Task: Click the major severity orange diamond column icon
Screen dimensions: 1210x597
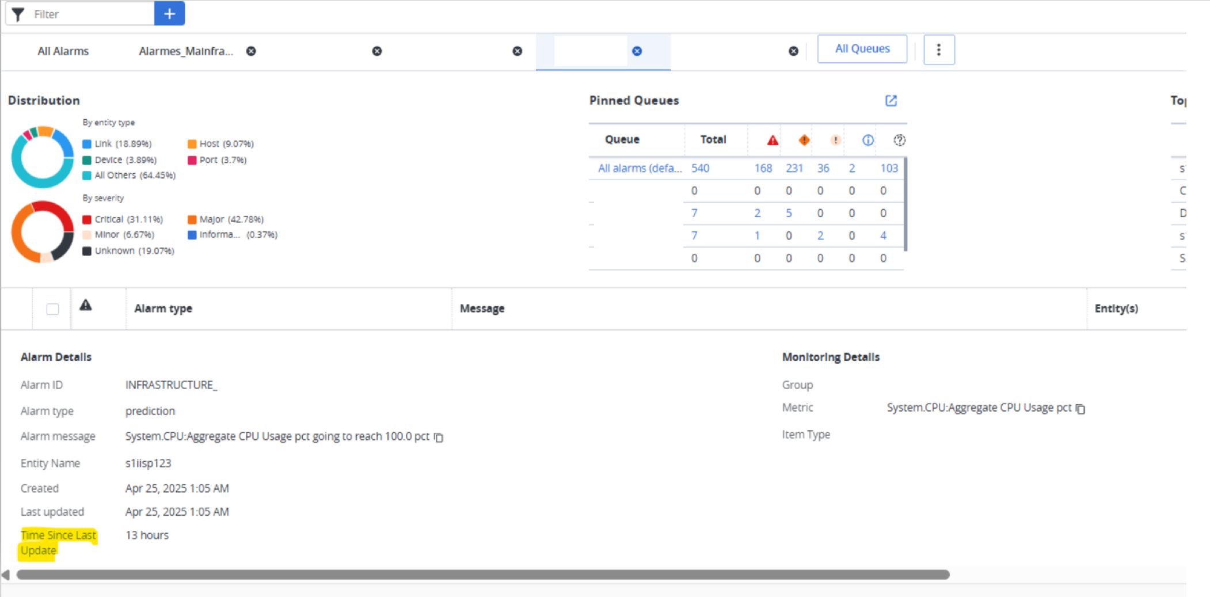Action: pos(804,140)
